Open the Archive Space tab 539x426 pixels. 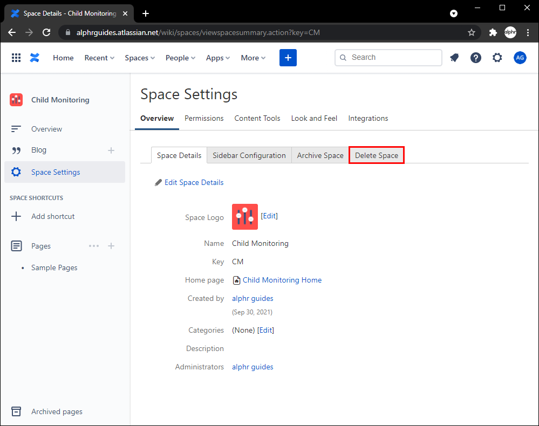tap(320, 155)
